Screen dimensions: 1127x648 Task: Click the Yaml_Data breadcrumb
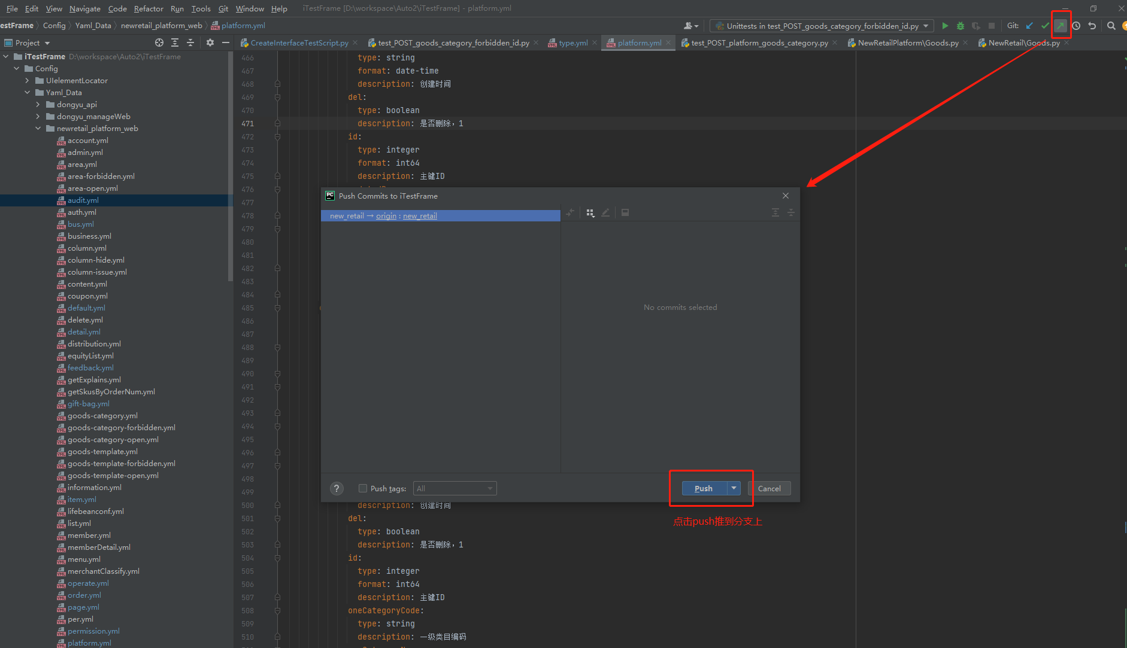pyautogui.click(x=93, y=25)
